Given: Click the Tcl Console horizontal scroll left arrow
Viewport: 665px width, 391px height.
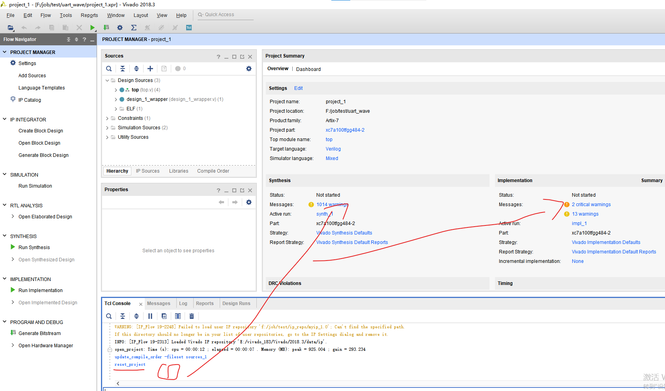Looking at the screenshot, I should (x=118, y=383).
